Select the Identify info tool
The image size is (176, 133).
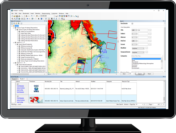coord(41,19)
